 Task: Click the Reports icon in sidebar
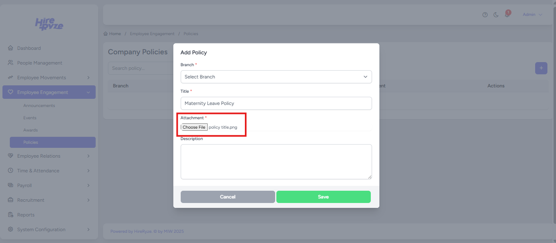coord(11,215)
